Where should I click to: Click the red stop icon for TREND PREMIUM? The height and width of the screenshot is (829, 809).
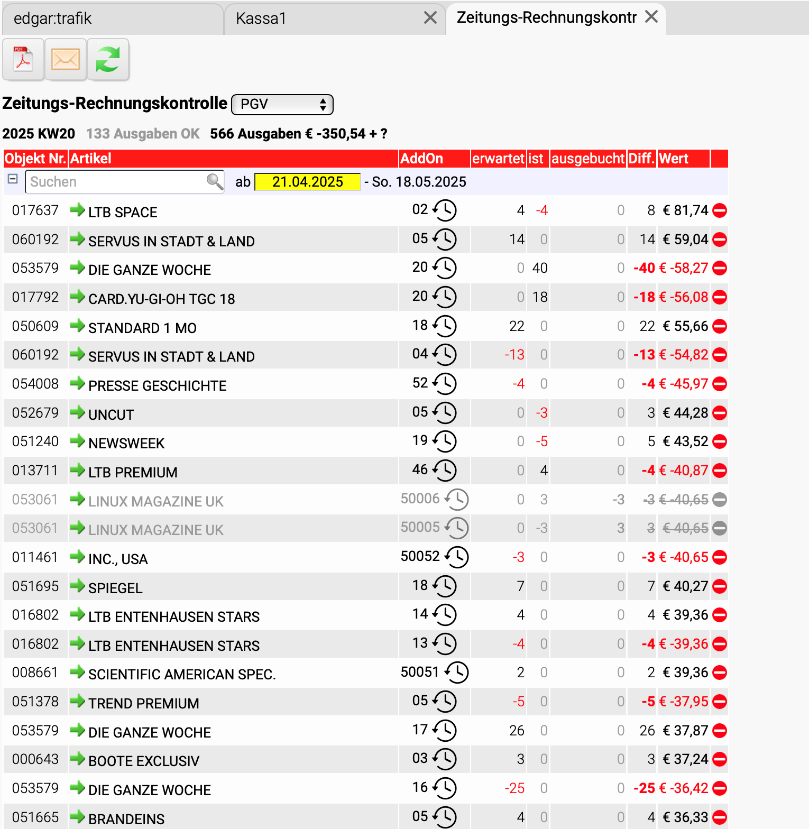coord(720,702)
